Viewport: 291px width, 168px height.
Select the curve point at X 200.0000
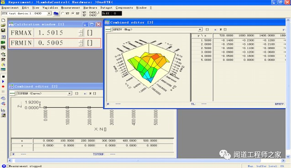pyautogui.click(x=89, y=107)
